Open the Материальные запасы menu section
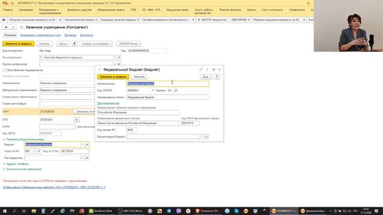Screen dimensions: 383x215 coord(111,10)
